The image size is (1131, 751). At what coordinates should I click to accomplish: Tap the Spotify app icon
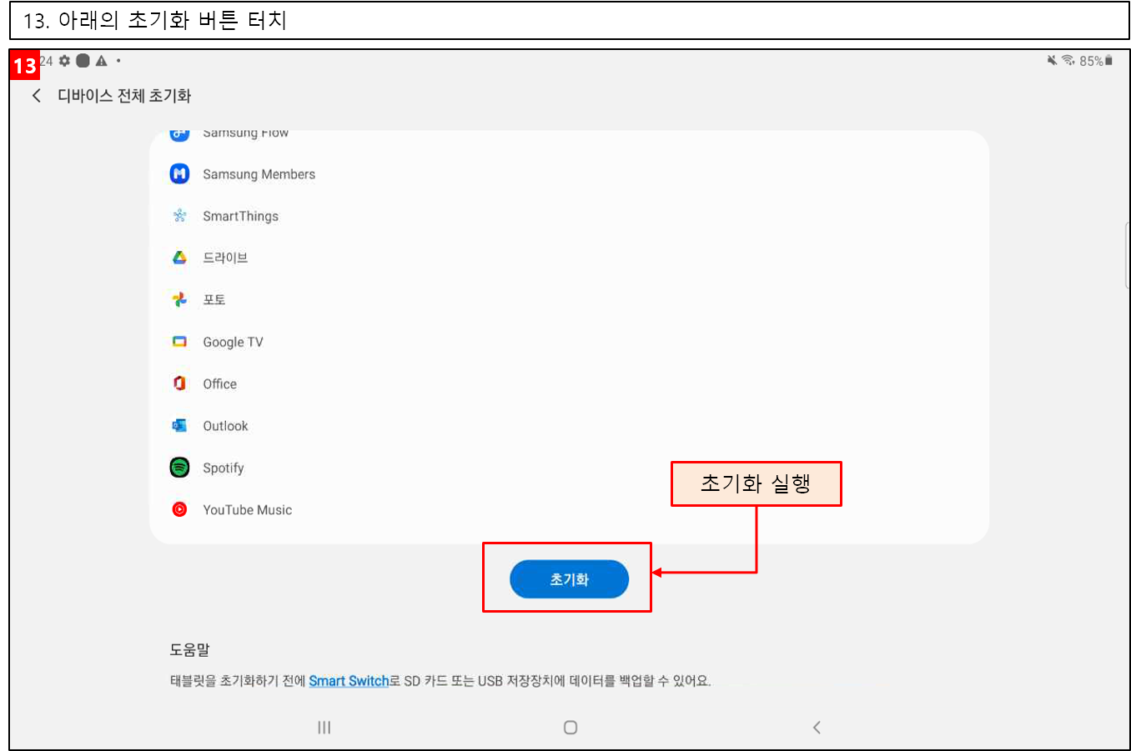(x=179, y=468)
